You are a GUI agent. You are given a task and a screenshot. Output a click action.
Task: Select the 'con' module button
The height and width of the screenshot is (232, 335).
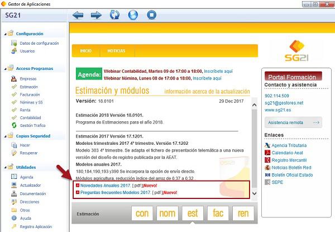[142, 213]
